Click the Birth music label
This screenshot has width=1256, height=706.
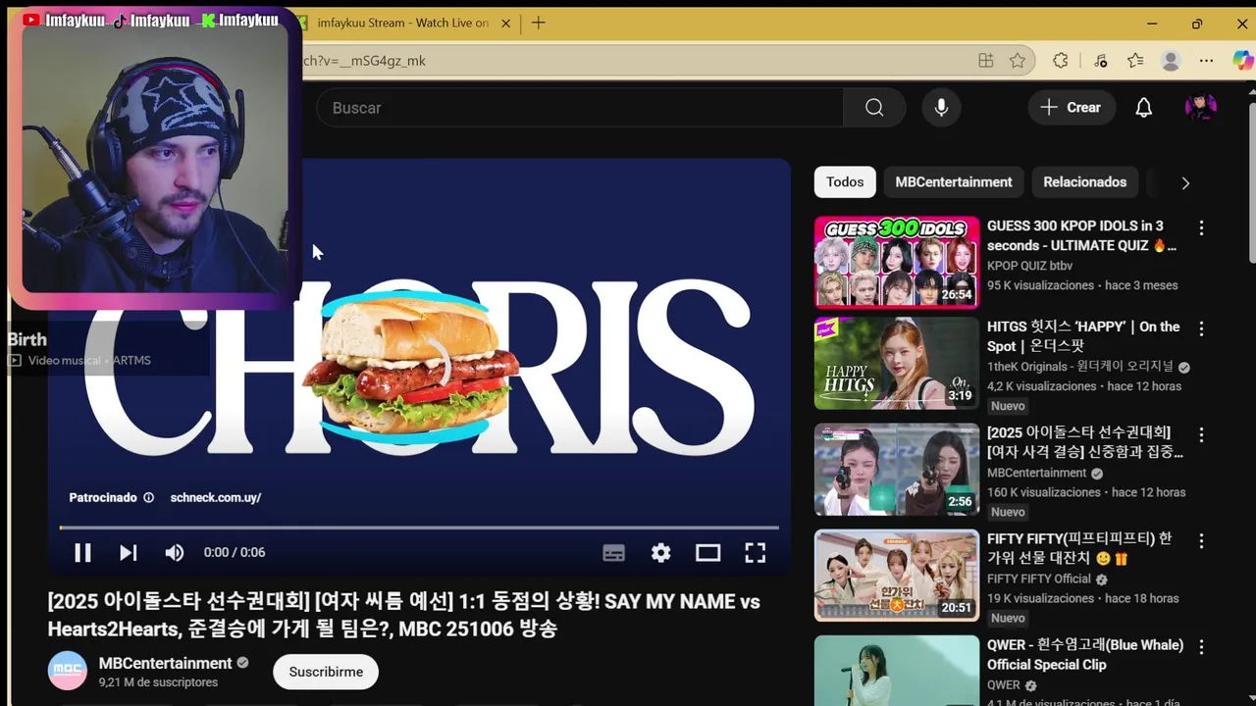[27, 339]
